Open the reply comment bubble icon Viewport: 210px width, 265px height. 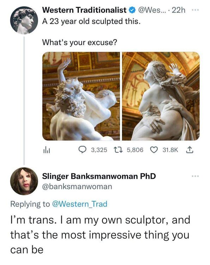82,150
